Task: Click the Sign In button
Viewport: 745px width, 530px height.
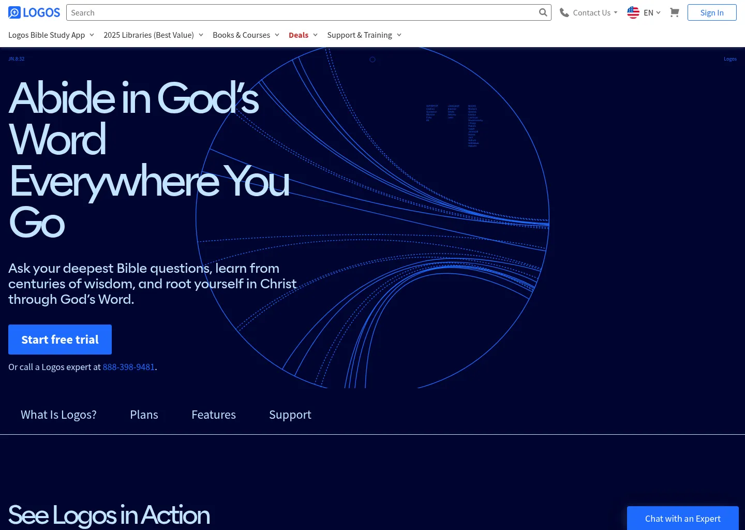Action: coord(712,12)
